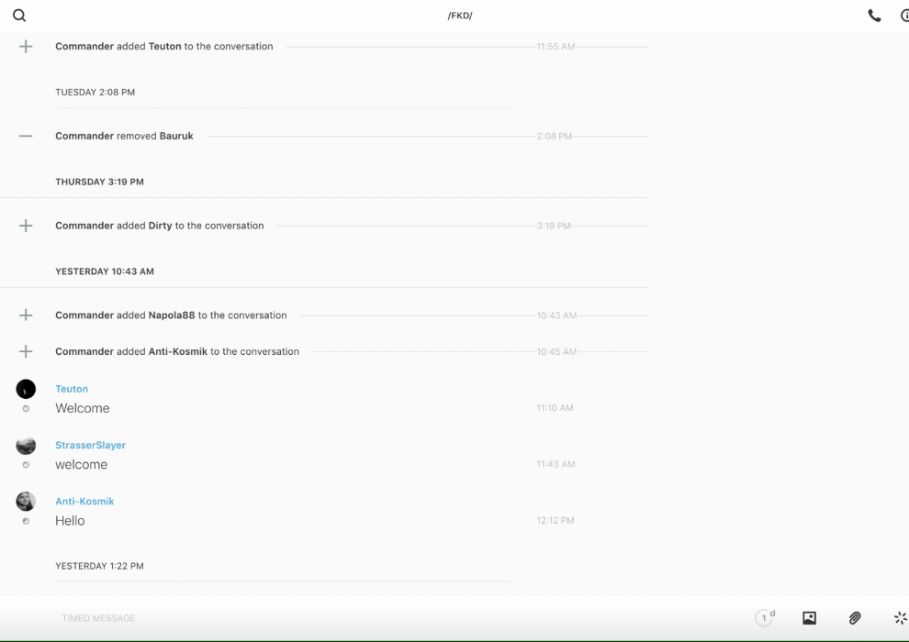Select the "Hello" message from Anti-Kosmik

point(70,521)
